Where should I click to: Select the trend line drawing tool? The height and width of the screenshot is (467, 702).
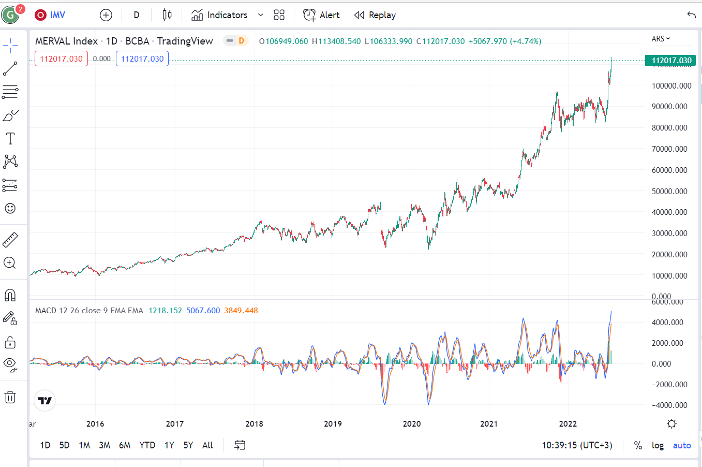point(10,68)
